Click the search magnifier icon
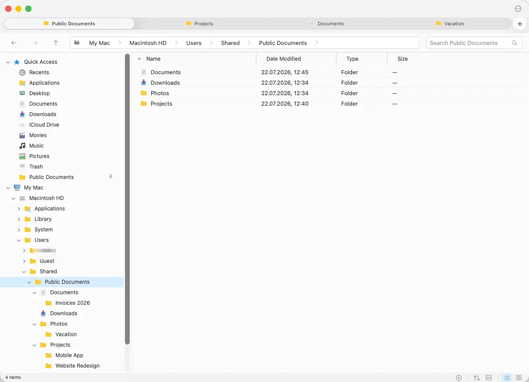Image resolution: width=529 pixels, height=382 pixels. [515, 43]
